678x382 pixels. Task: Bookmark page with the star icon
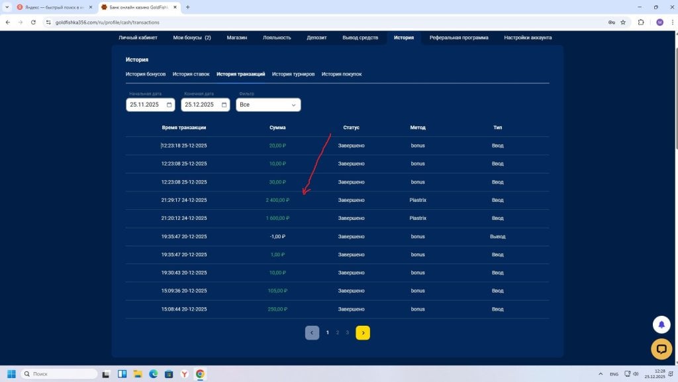coord(623,22)
